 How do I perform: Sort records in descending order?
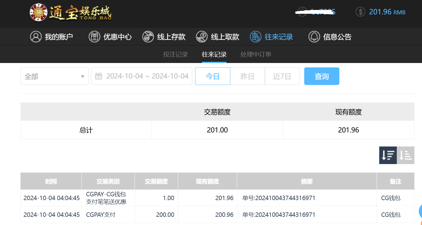pyautogui.click(x=388, y=155)
